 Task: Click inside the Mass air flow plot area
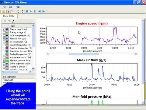tap(92, 72)
